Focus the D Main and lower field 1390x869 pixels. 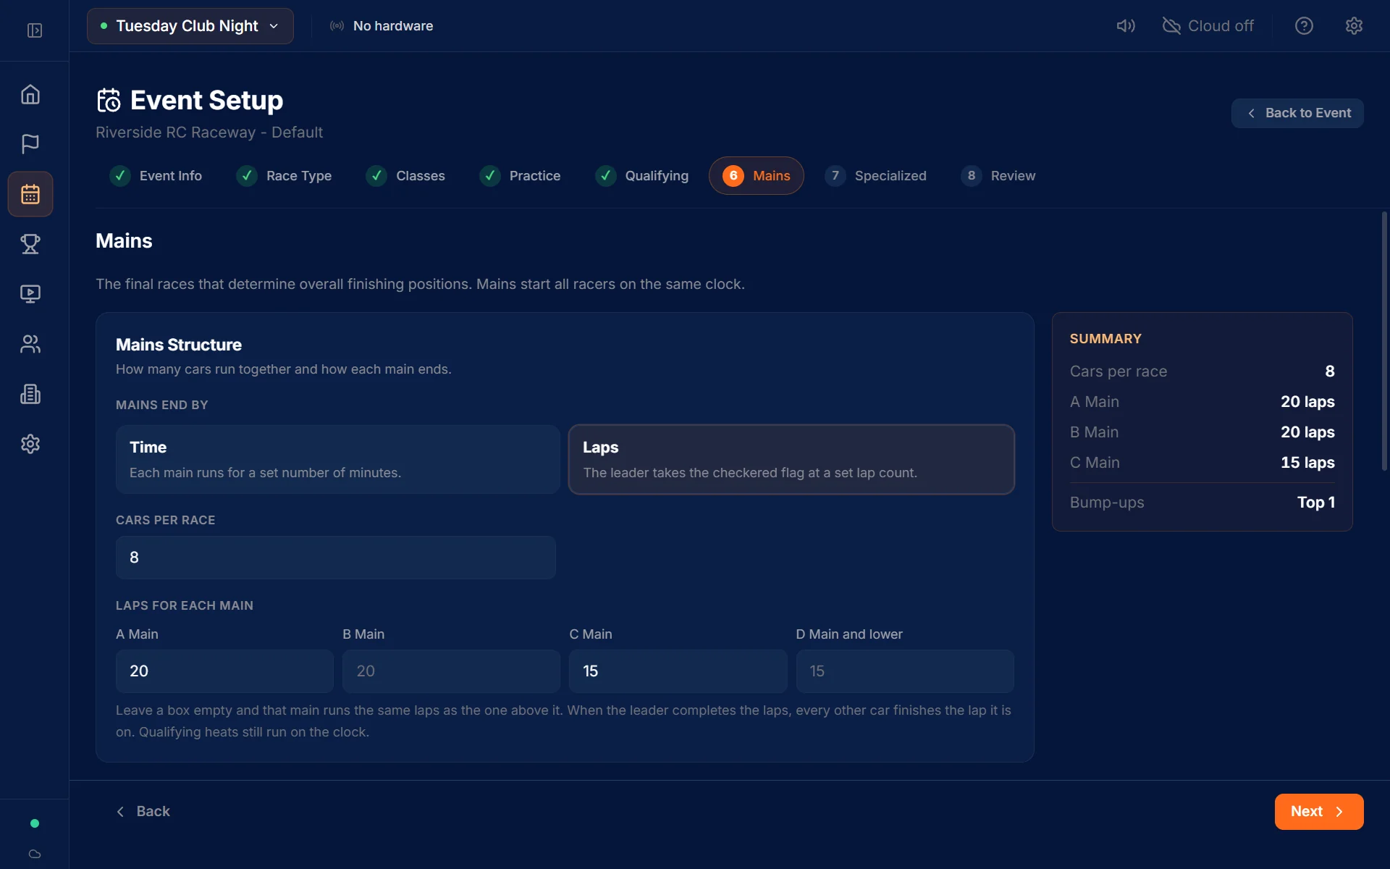[x=905, y=671]
